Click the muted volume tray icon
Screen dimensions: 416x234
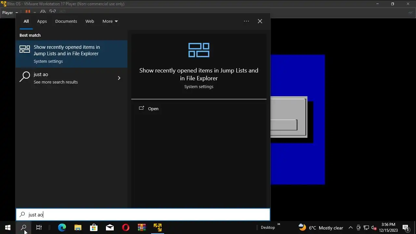(374, 227)
